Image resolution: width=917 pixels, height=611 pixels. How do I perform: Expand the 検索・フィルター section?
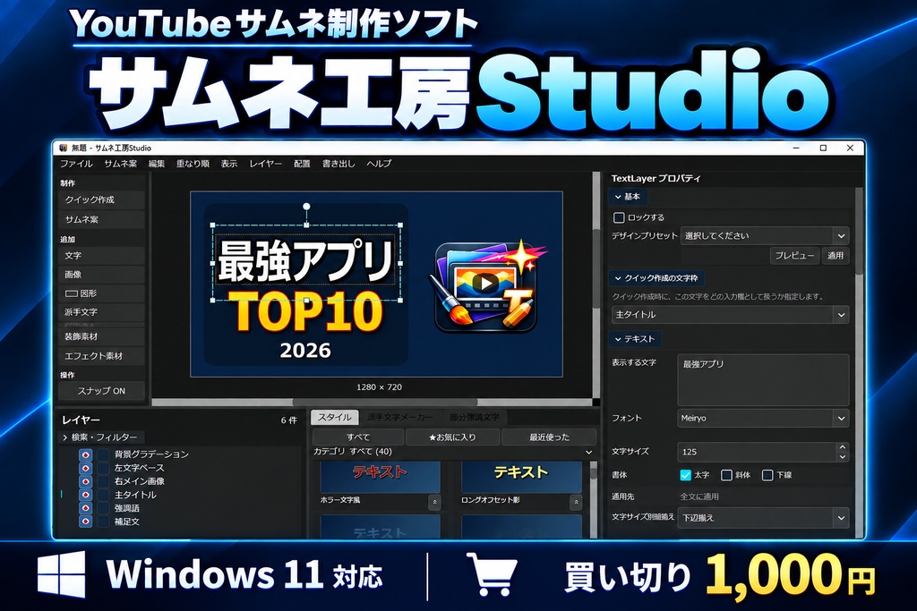[100, 437]
